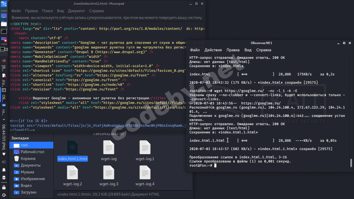Screen dimensions: 354x199
Task: Open the network wifi tray icon
Action: (4, 154)
